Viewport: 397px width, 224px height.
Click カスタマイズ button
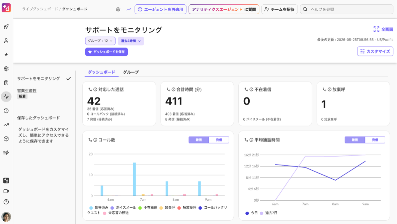click(x=375, y=51)
